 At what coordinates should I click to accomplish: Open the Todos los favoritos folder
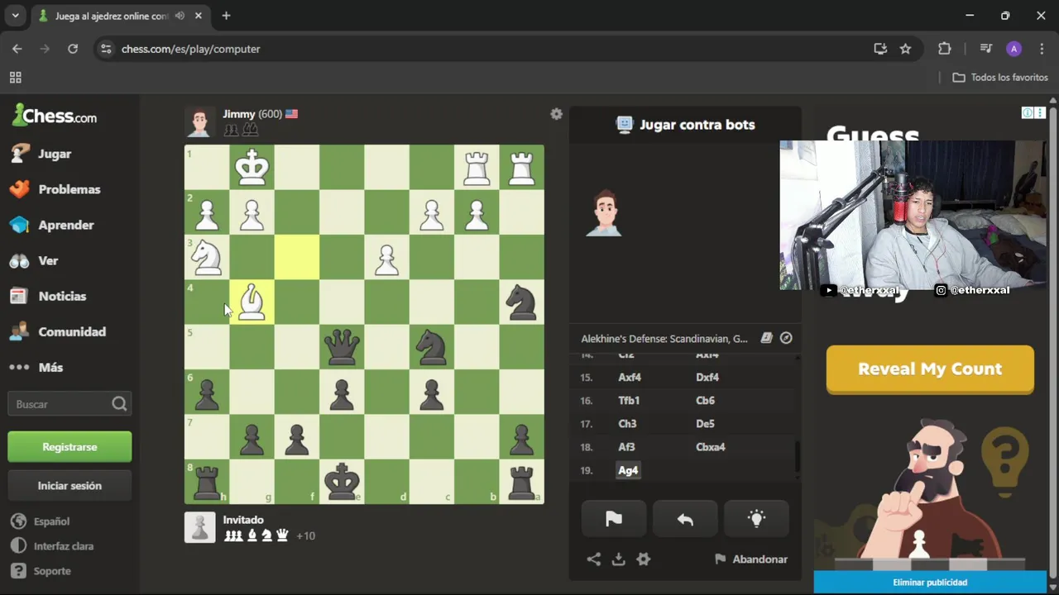pos(1000,77)
